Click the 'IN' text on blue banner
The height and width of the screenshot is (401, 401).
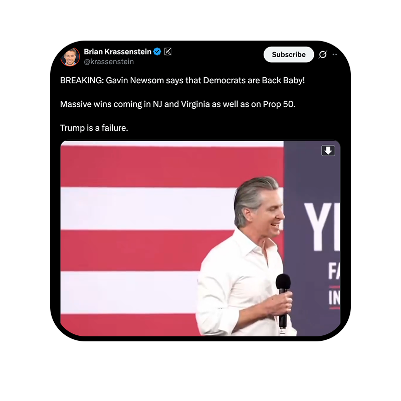334,298
